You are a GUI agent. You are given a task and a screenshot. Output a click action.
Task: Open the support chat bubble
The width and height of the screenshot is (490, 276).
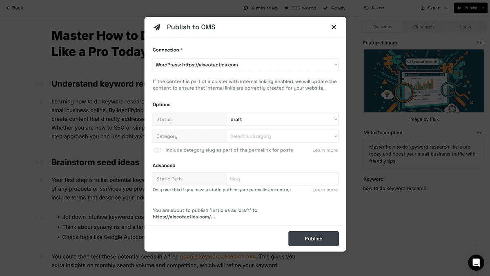tap(476, 263)
